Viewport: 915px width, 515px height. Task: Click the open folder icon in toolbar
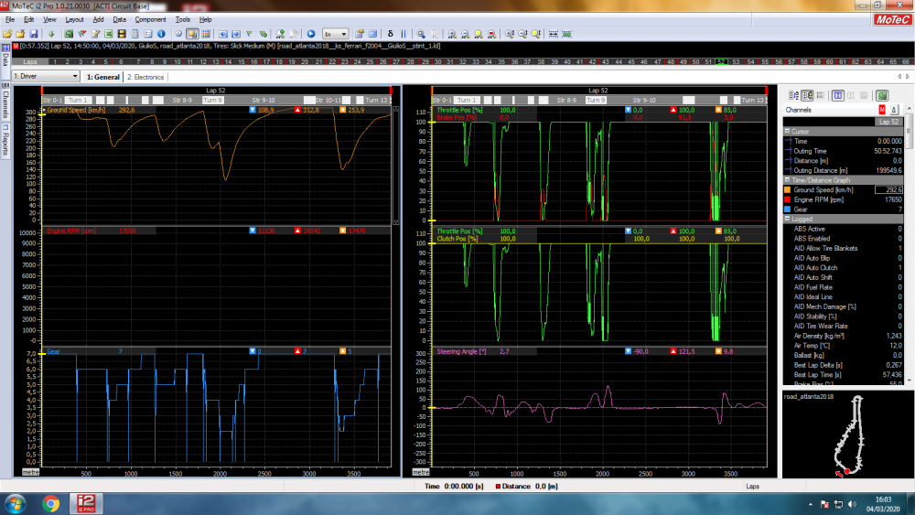point(7,34)
